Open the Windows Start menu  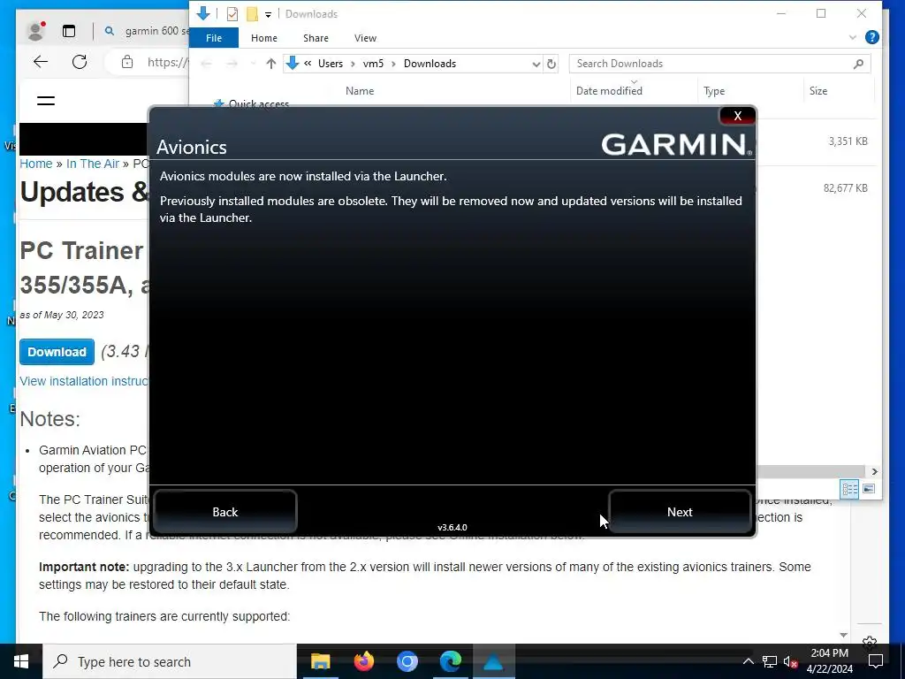(x=21, y=661)
